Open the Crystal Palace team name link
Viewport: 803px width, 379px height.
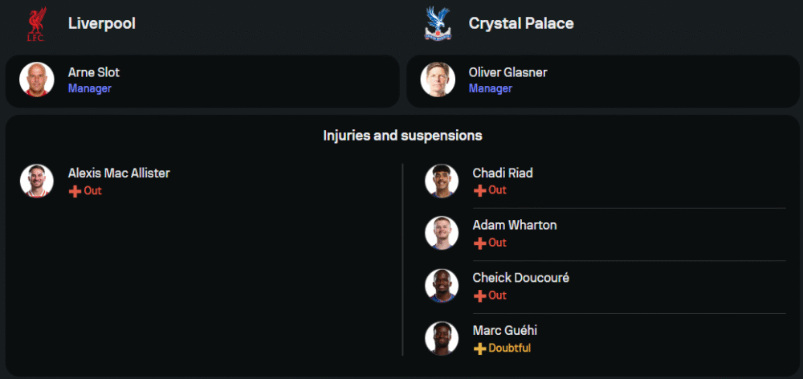click(x=521, y=23)
